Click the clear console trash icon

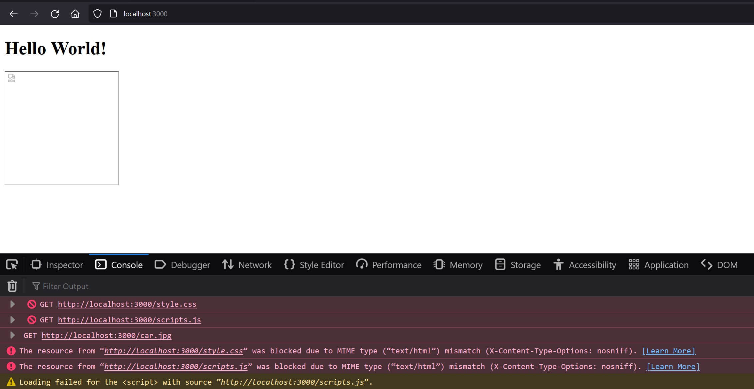pos(12,286)
